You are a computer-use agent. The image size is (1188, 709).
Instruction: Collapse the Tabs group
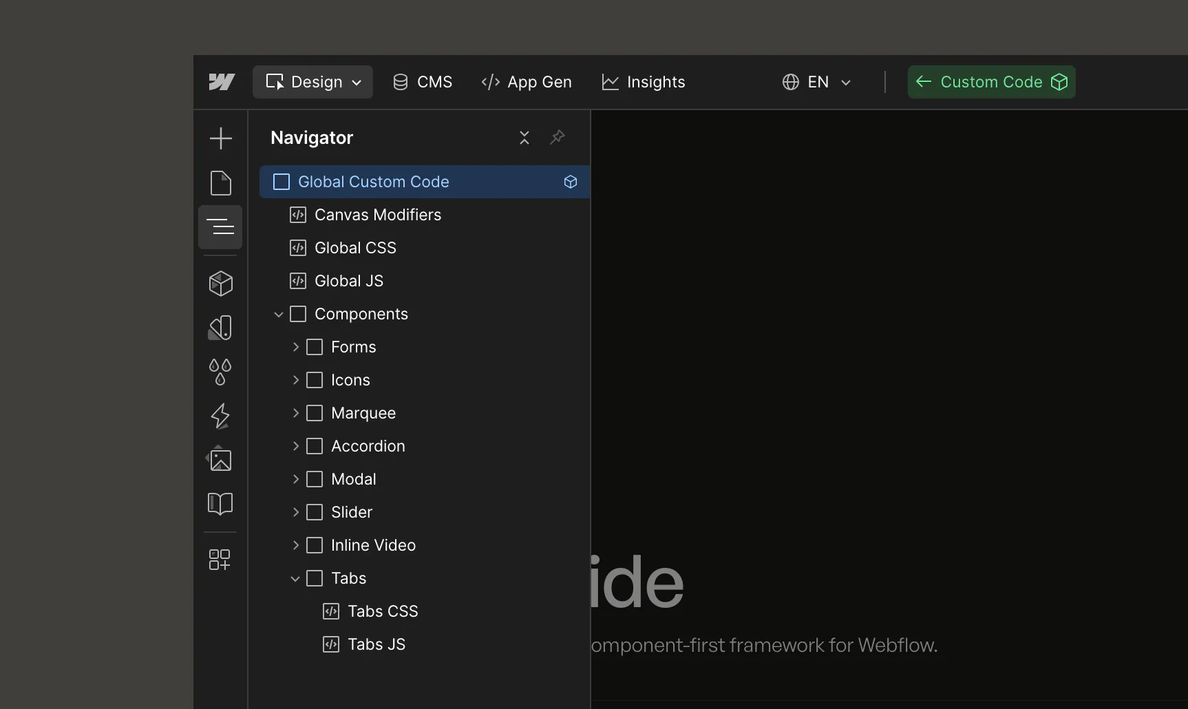pyautogui.click(x=295, y=579)
